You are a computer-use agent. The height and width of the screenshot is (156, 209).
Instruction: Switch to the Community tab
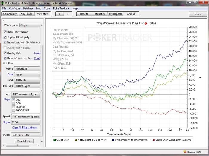click(10, 14)
